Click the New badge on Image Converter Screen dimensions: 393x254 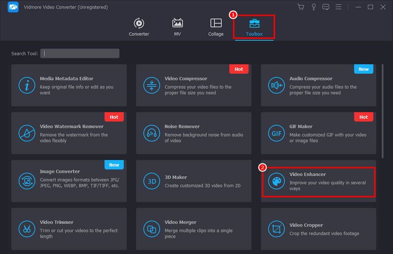(114, 165)
